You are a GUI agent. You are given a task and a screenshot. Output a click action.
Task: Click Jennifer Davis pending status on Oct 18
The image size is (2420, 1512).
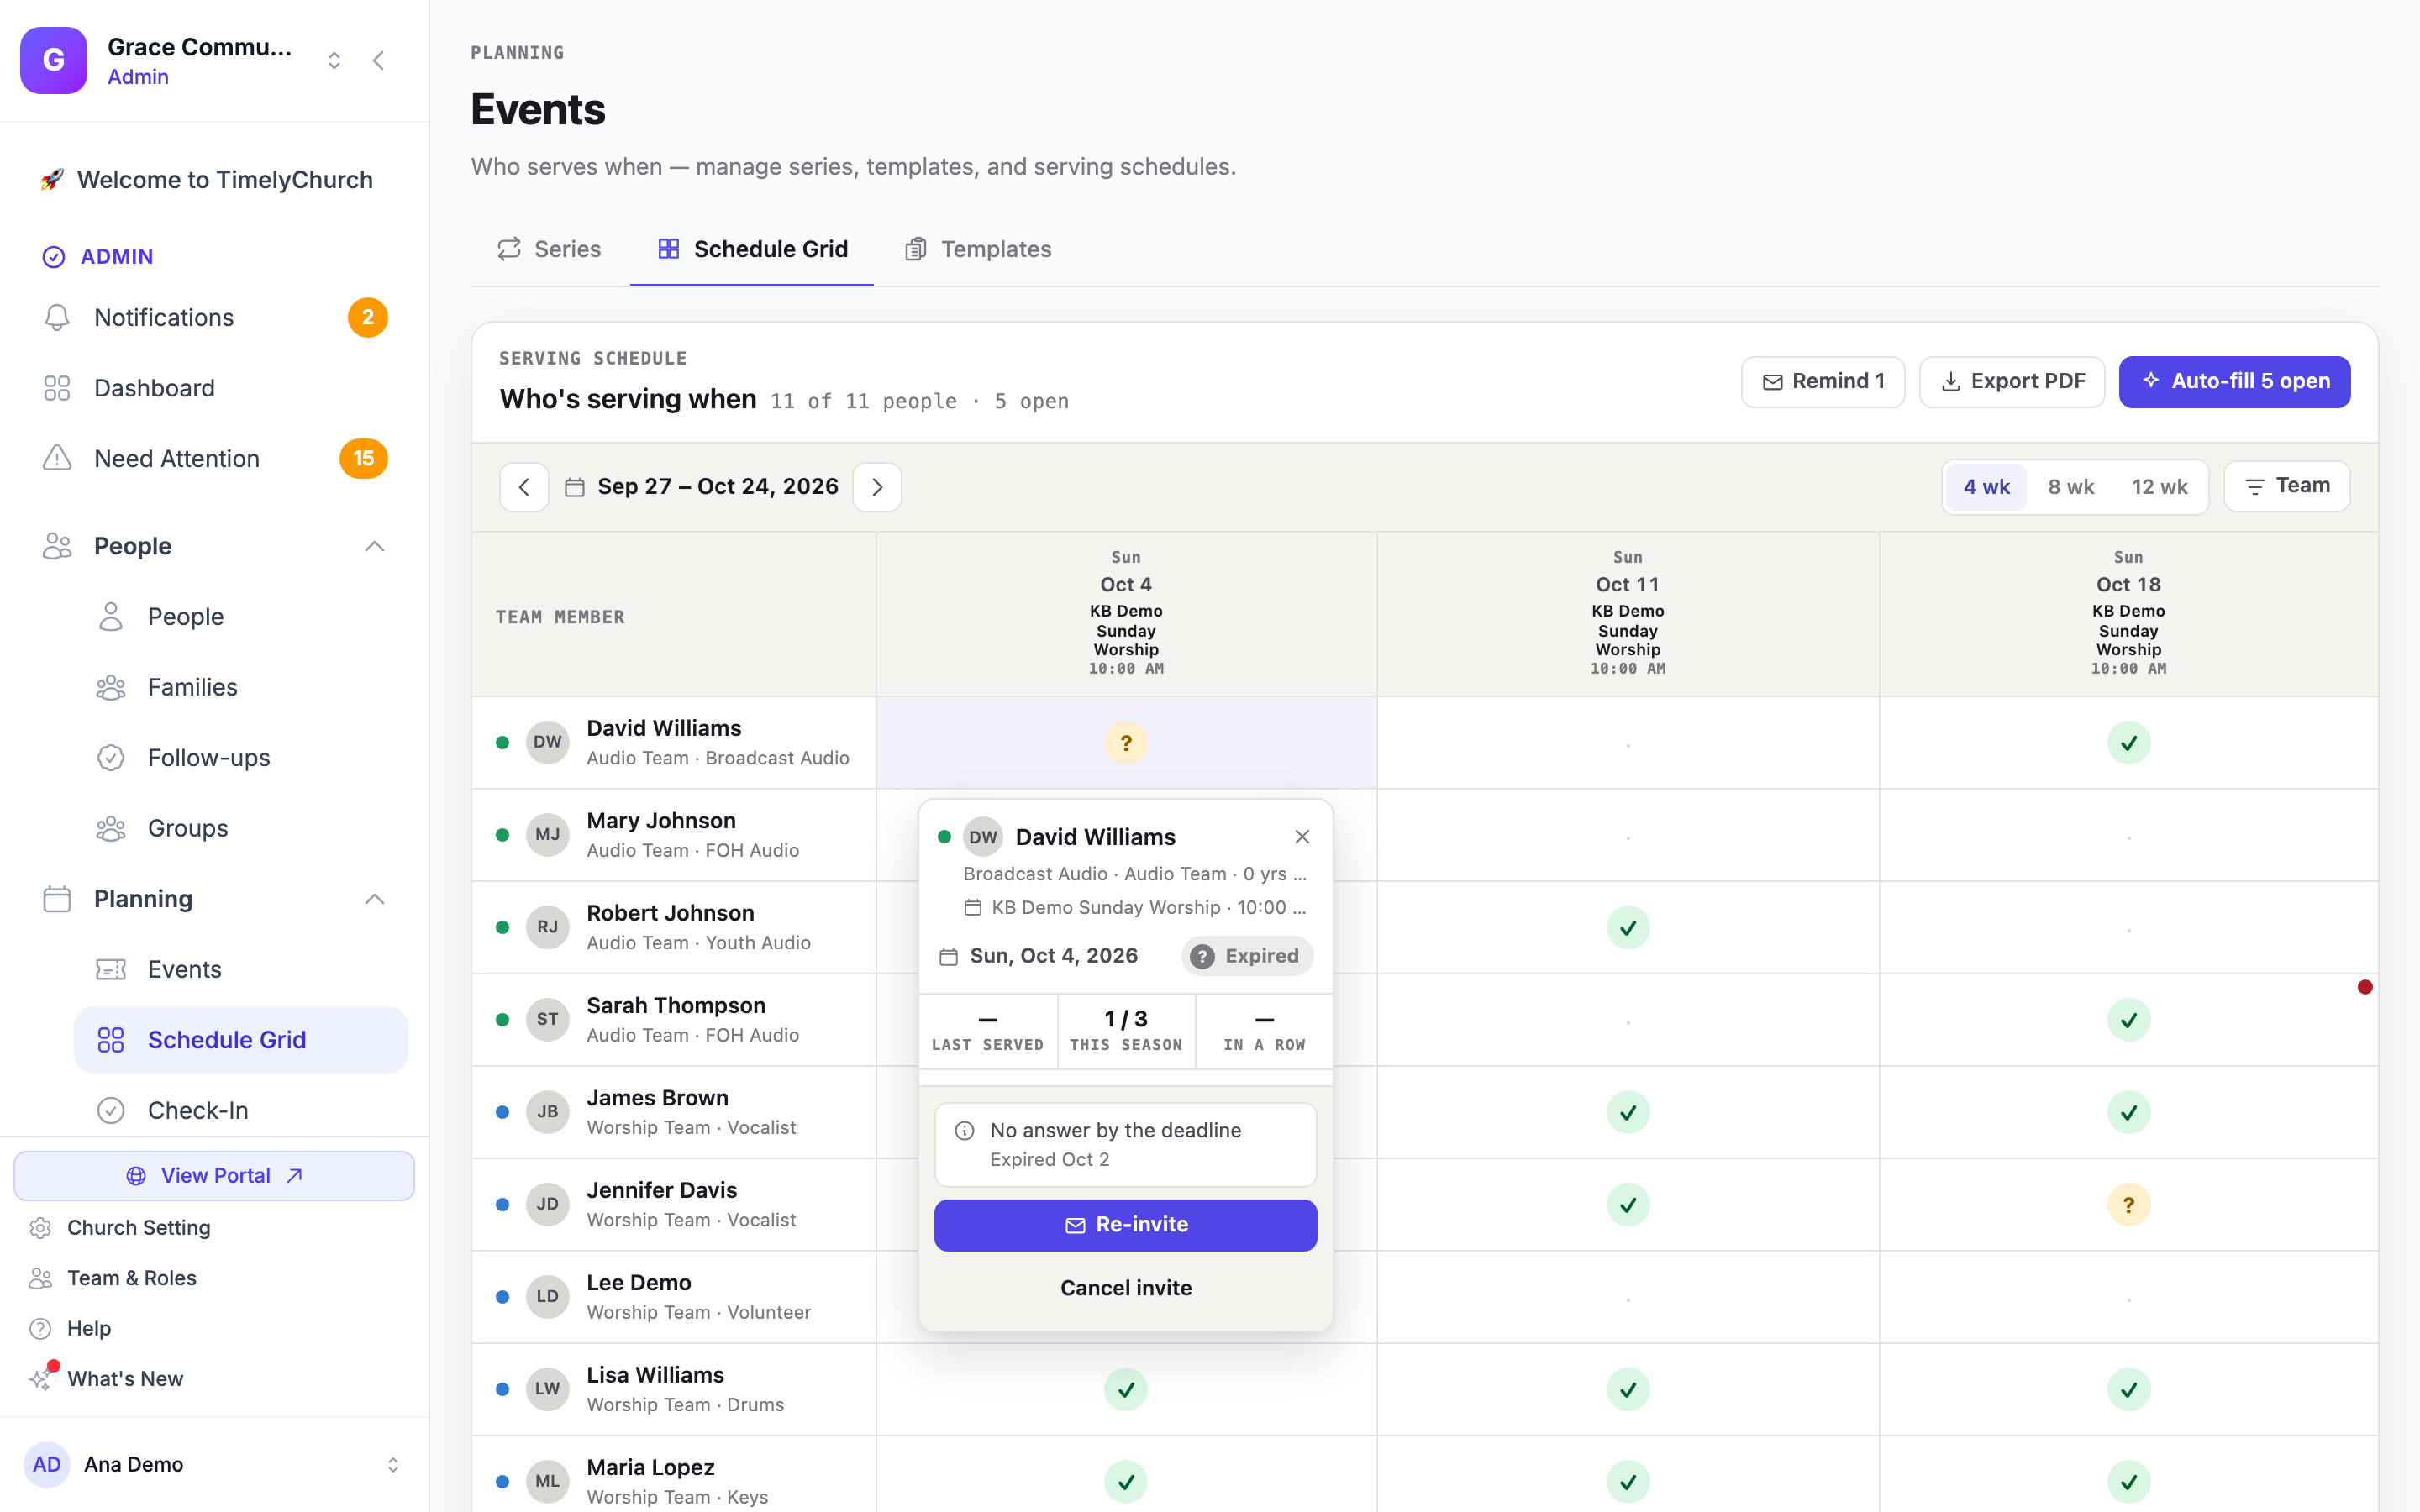point(2129,1205)
